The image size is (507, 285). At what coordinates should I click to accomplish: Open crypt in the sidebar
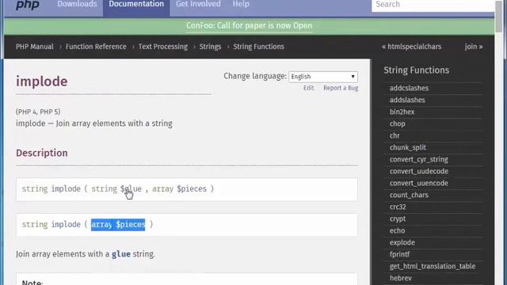398,218
